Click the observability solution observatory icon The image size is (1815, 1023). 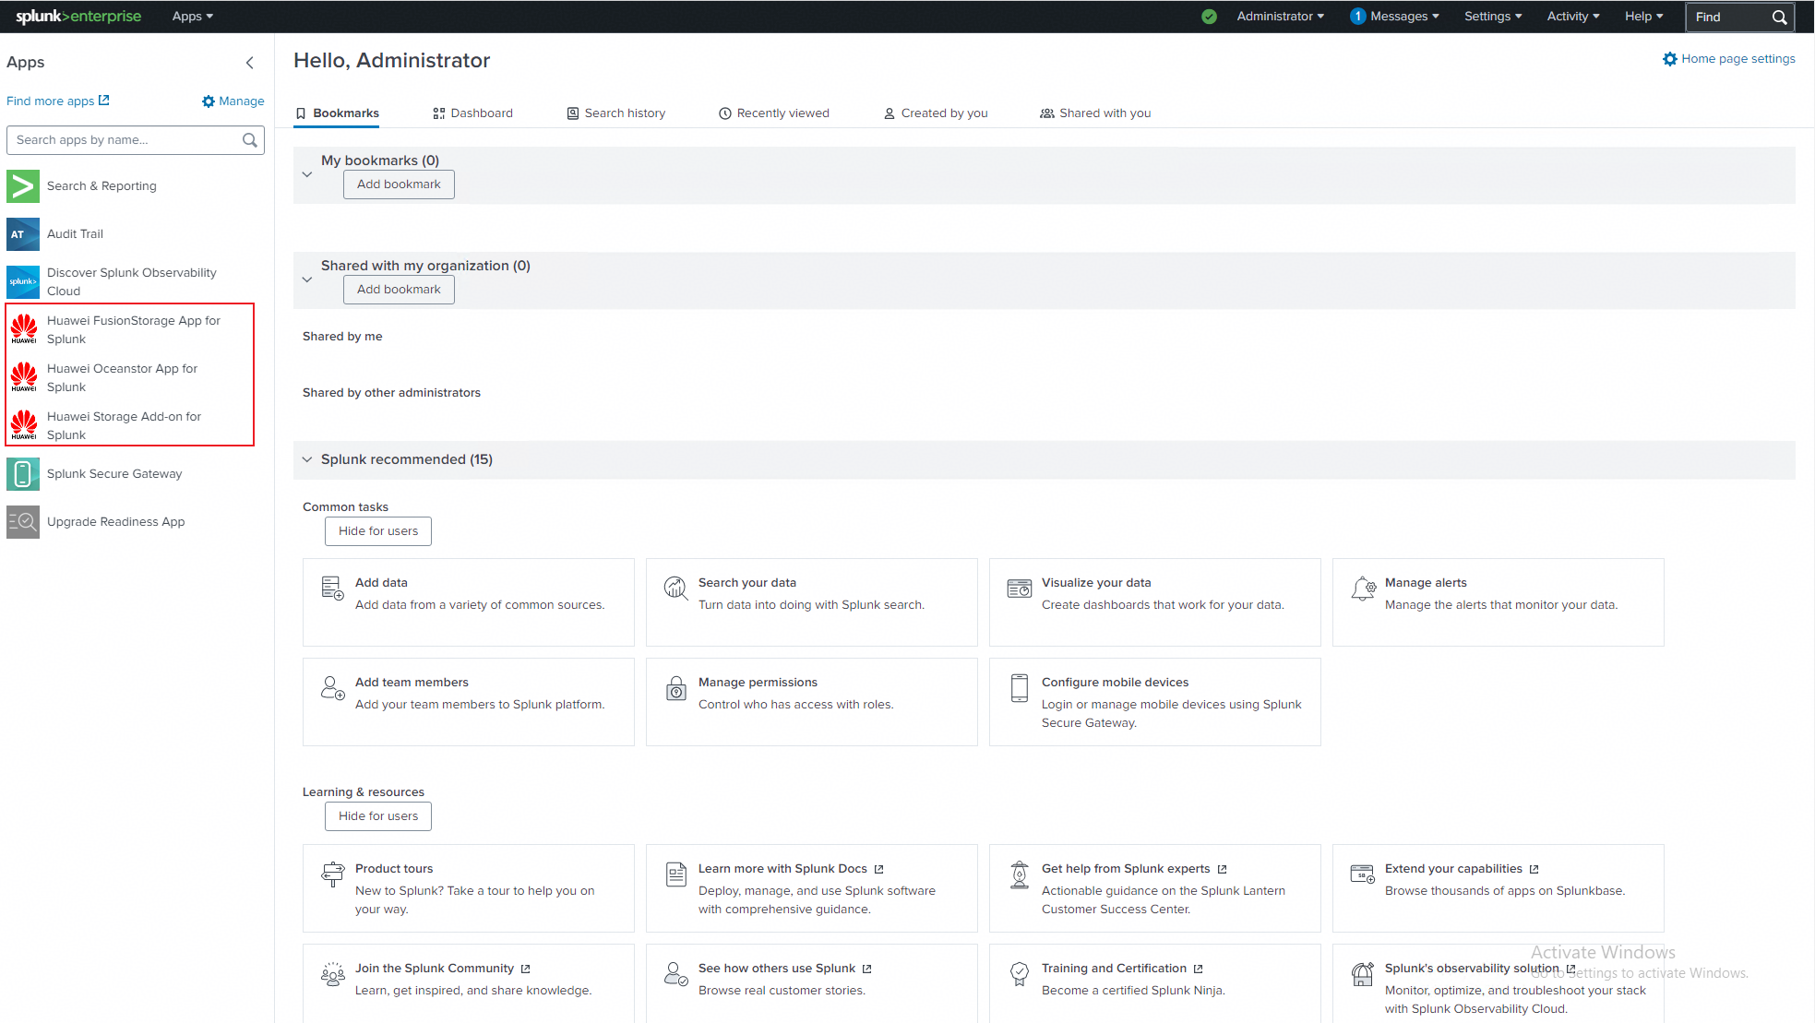1362,974
